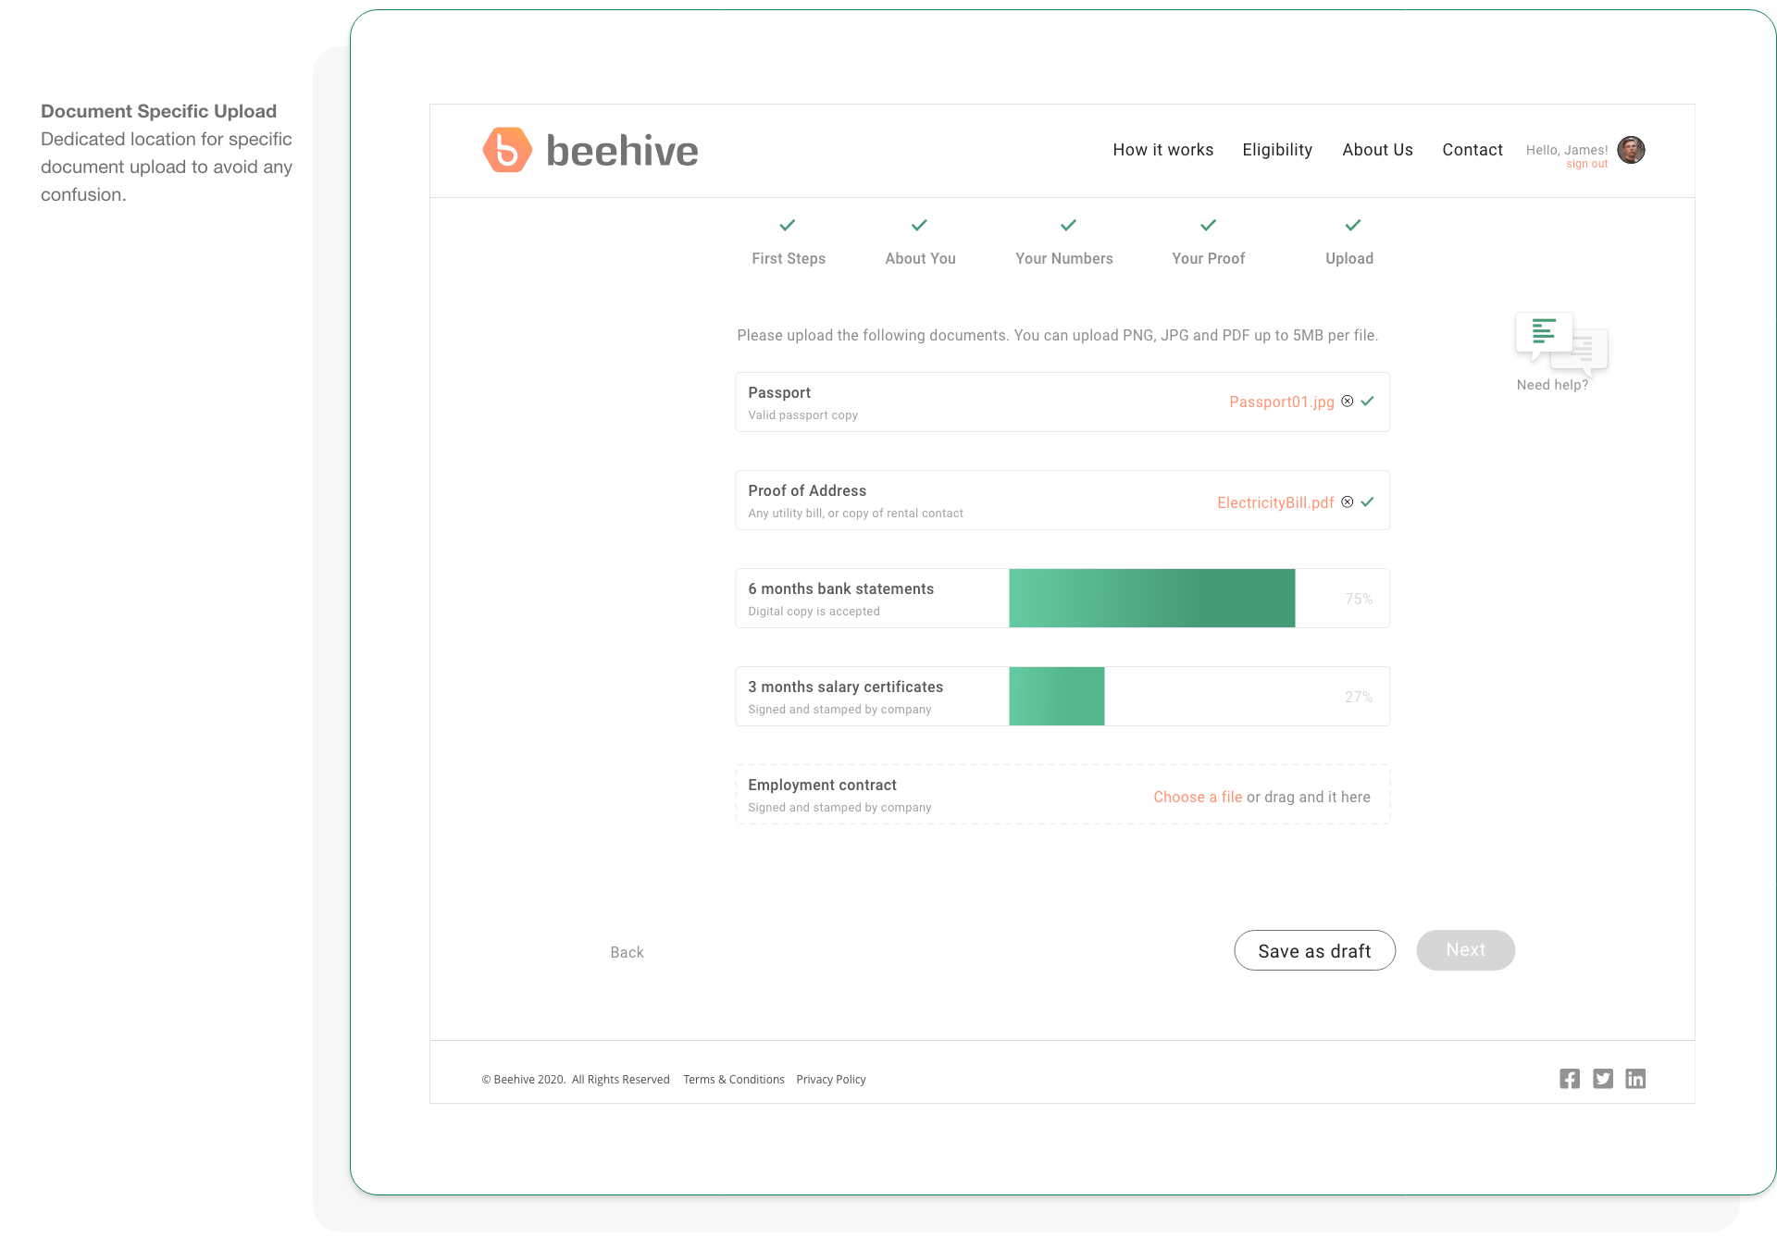
Task: Click the salary certificates 27% progress bar
Action: point(1056,697)
